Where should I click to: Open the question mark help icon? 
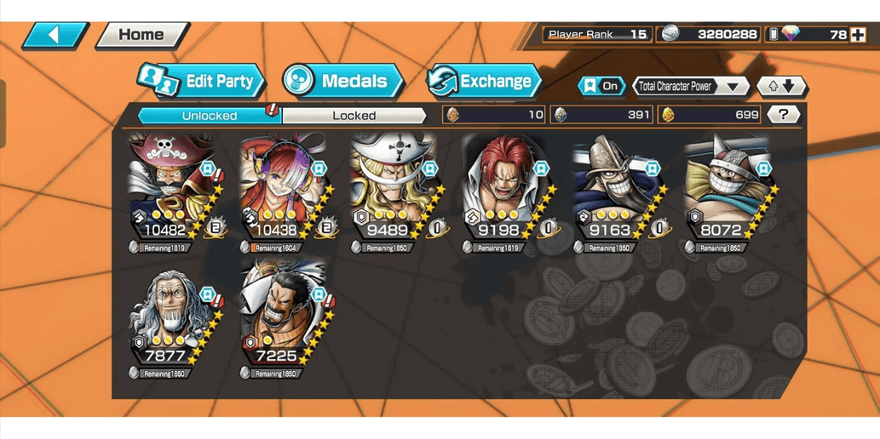(784, 115)
